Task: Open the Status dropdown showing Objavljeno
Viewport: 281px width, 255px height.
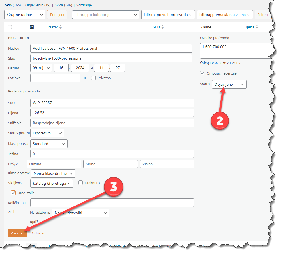Action: 229,84
